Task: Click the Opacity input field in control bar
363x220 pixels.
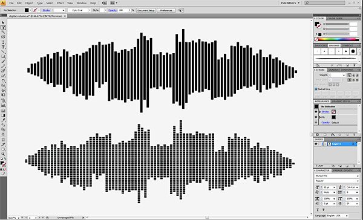Action: point(123,10)
